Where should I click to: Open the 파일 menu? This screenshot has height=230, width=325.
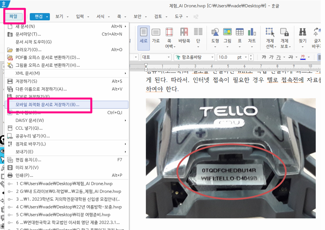[13, 16]
